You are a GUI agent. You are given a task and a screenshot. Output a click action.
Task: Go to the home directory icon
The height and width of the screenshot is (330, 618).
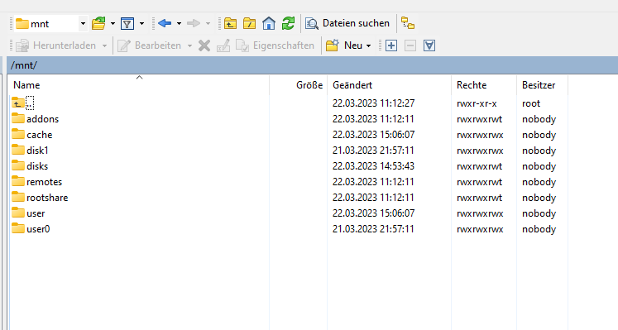tap(269, 24)
